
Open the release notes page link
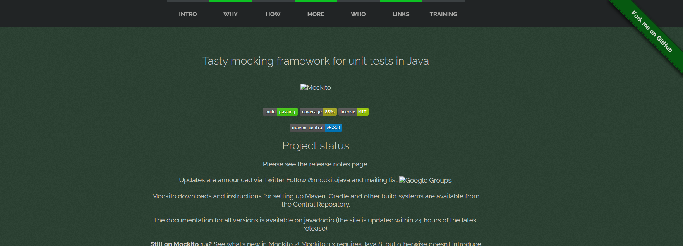coord(338,164)
